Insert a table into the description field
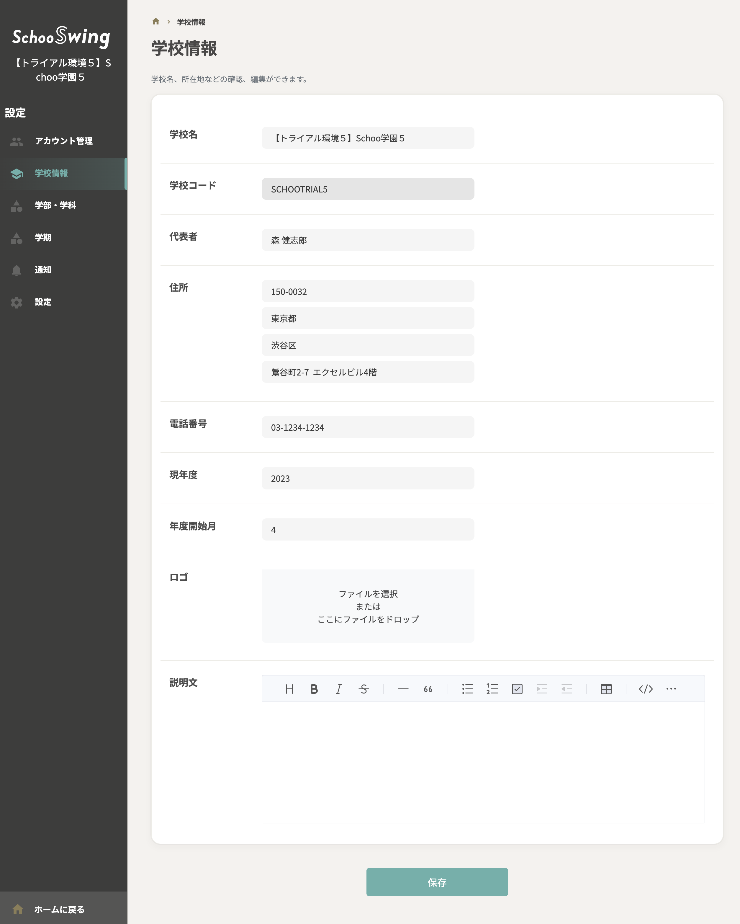 click(605, 689)
